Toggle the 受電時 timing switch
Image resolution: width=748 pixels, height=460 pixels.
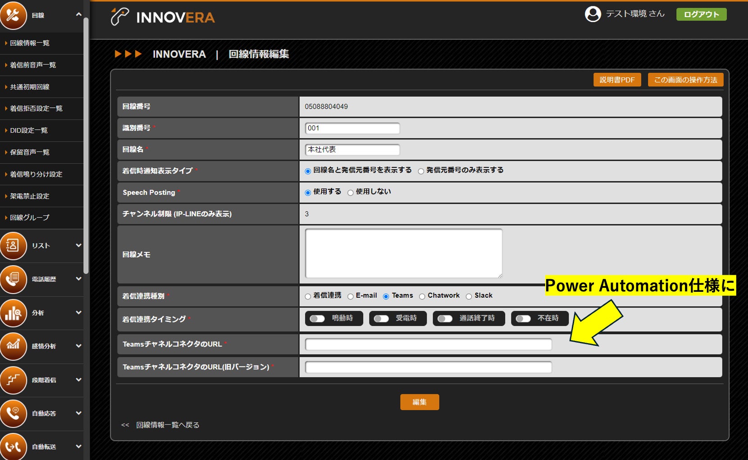click(381, 318)
